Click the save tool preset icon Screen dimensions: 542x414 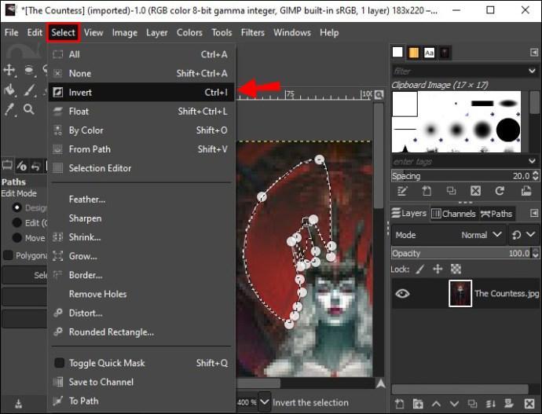click(x=19, y=404)
